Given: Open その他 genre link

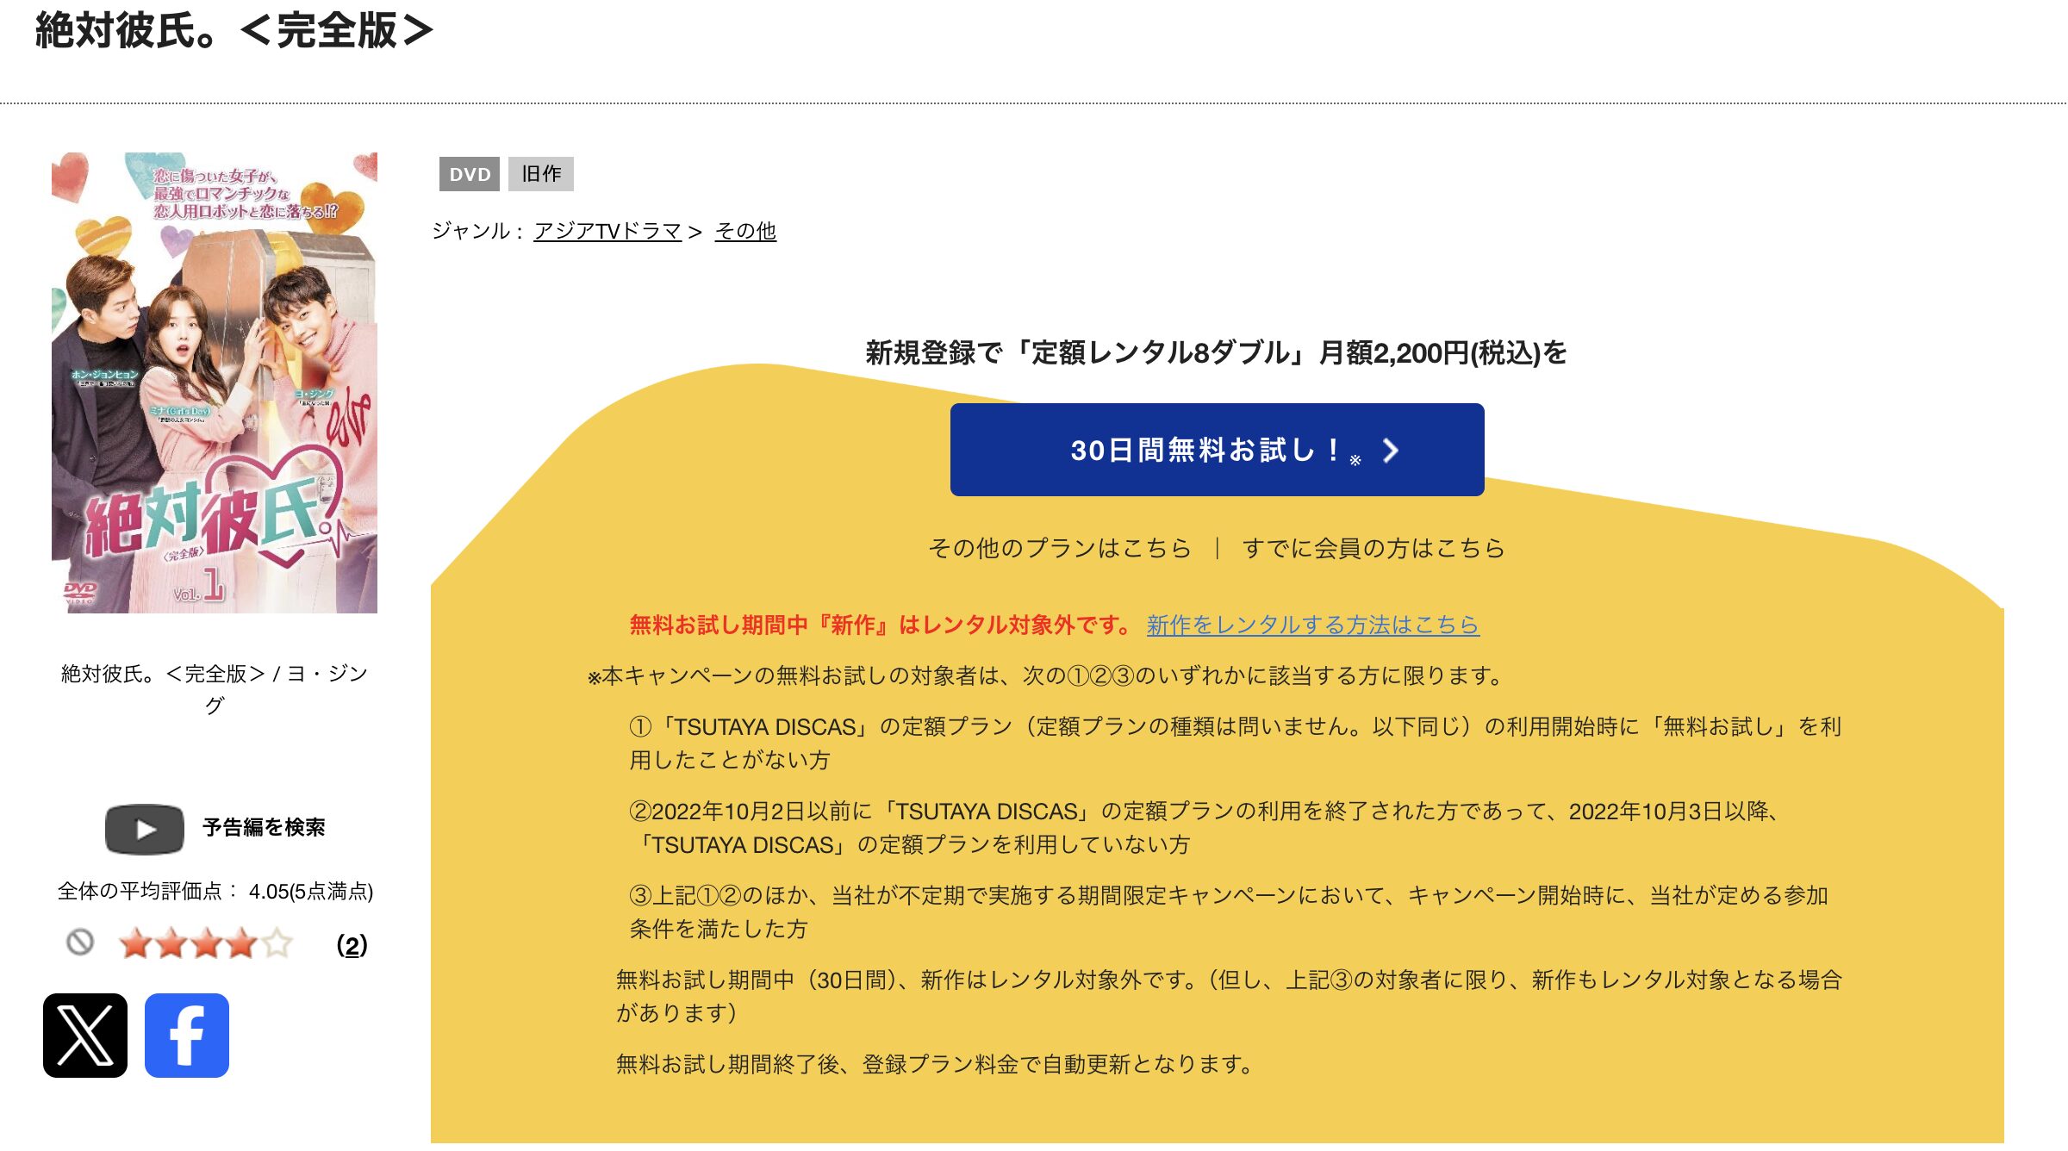Looking at the screenshot, I should pyautogui.click(x=745, y=231).
